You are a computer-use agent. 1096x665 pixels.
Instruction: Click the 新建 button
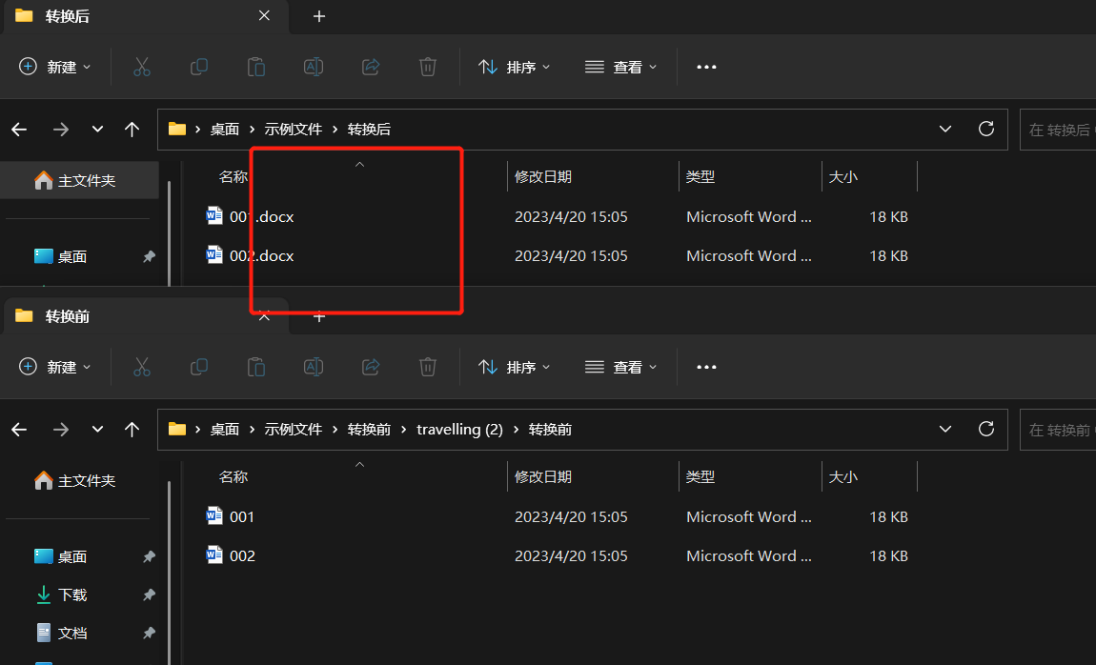tap(54, 67)
